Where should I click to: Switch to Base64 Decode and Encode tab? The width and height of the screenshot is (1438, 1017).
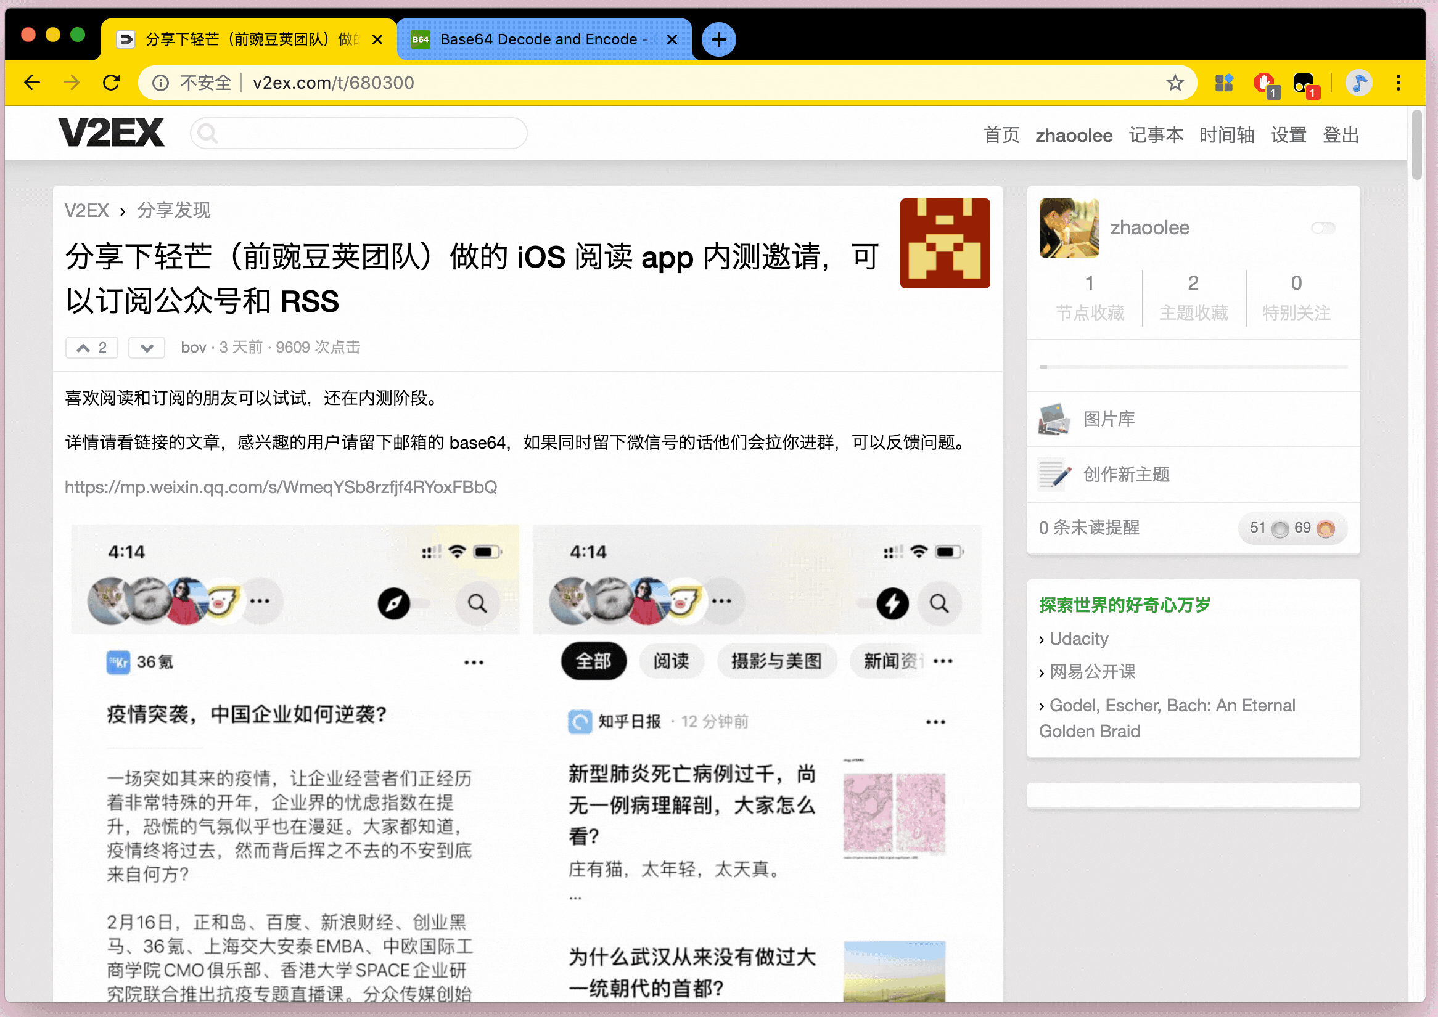point(539,39)
